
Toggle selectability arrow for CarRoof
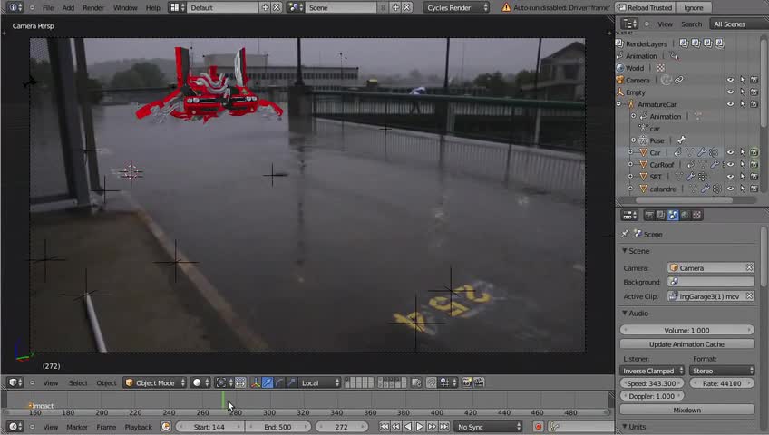(743, 165)
